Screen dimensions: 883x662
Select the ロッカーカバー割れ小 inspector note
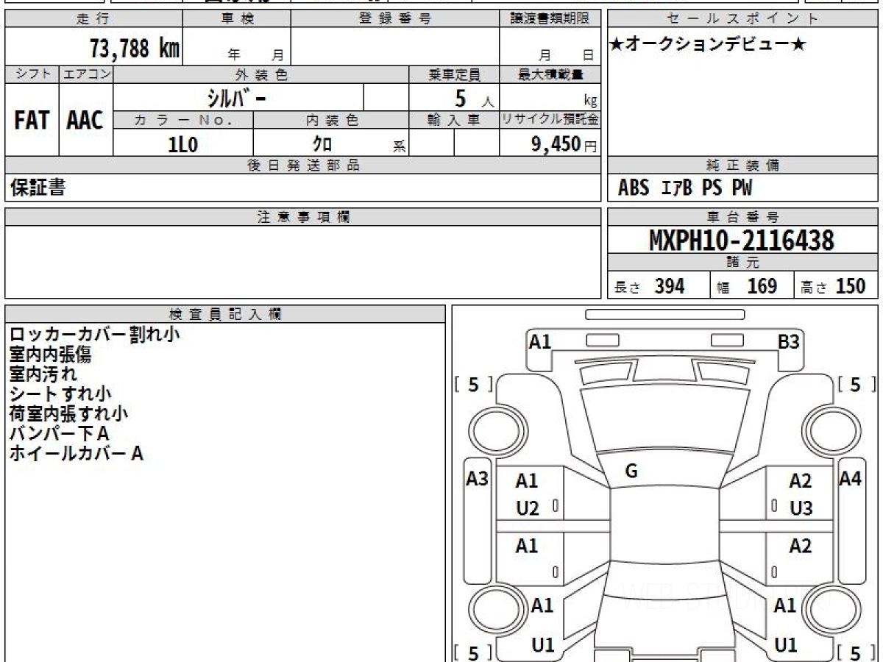tap(94, 335)
